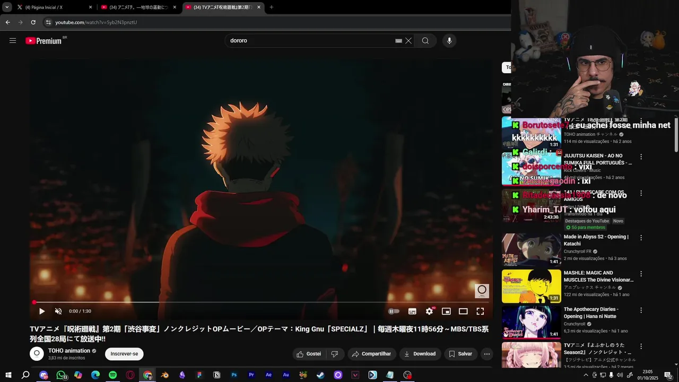Go back in browser history
This screenshot has height=382, width=679.
coord(7,22)
